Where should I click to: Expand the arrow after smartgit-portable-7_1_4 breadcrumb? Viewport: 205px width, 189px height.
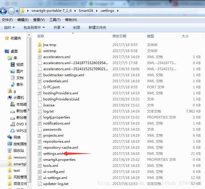[75, 11]
